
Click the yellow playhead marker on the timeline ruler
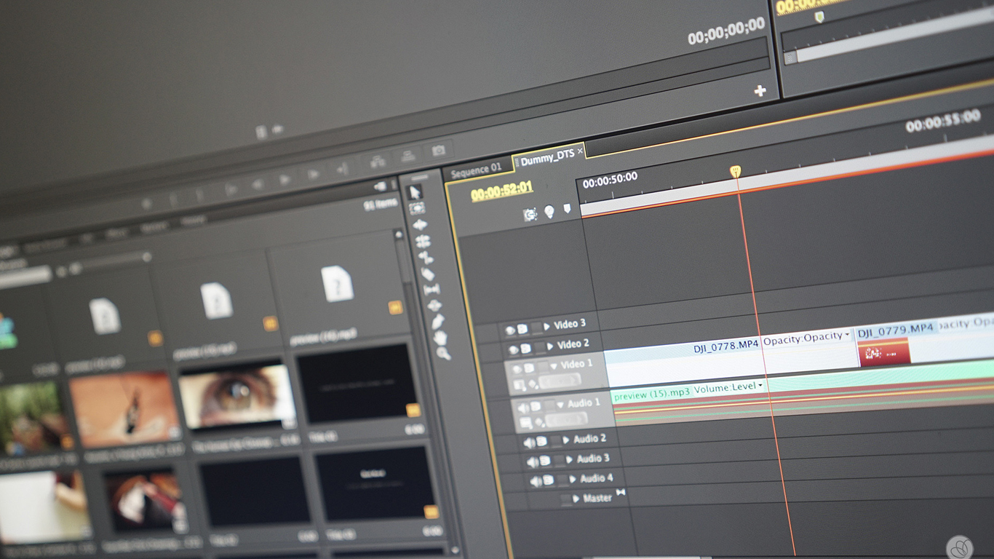click(735, 171)
